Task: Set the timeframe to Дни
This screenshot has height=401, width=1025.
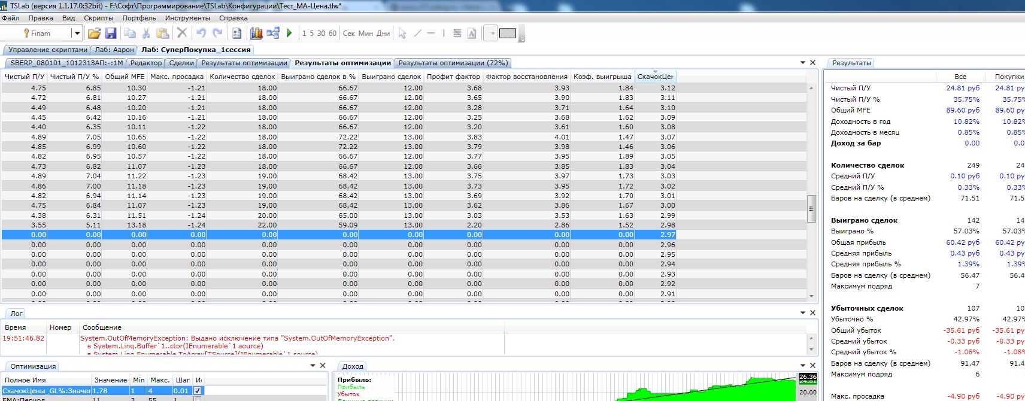Action: tap(383, 34)
